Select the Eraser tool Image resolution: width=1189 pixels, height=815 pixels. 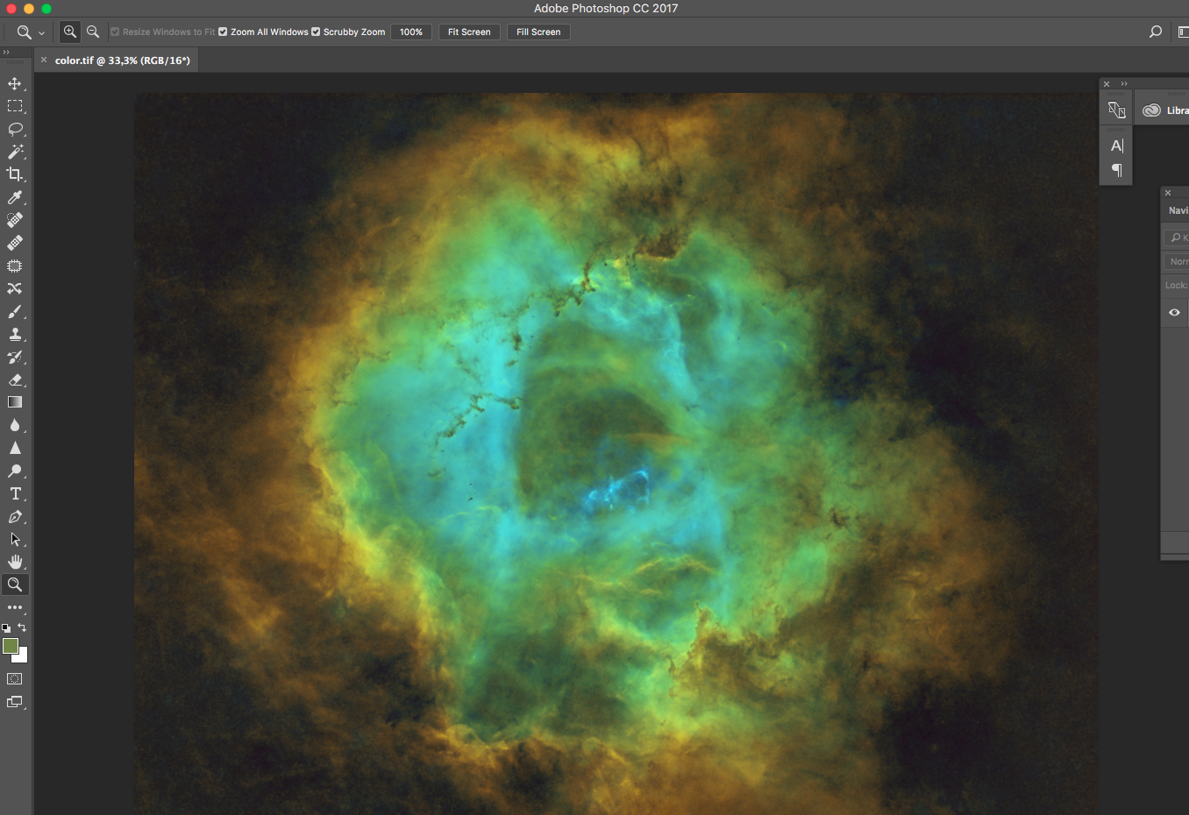click(15, 379)
